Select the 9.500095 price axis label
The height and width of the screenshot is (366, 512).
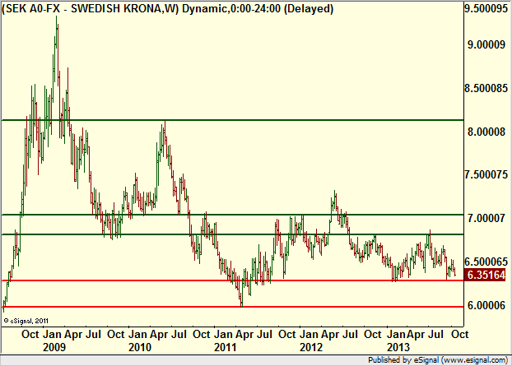pos(486,8)
